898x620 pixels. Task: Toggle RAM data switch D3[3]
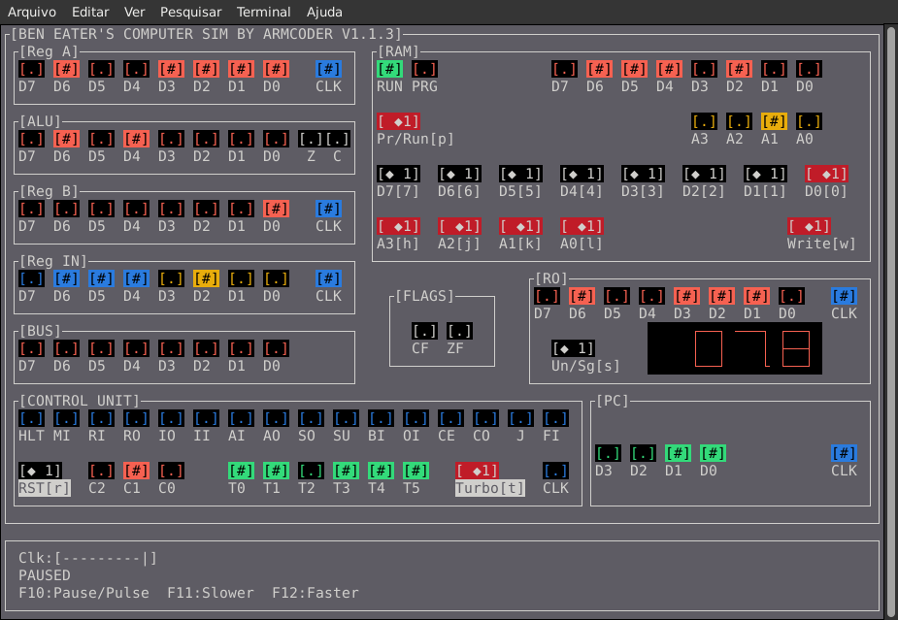click(x=643, y=174)
